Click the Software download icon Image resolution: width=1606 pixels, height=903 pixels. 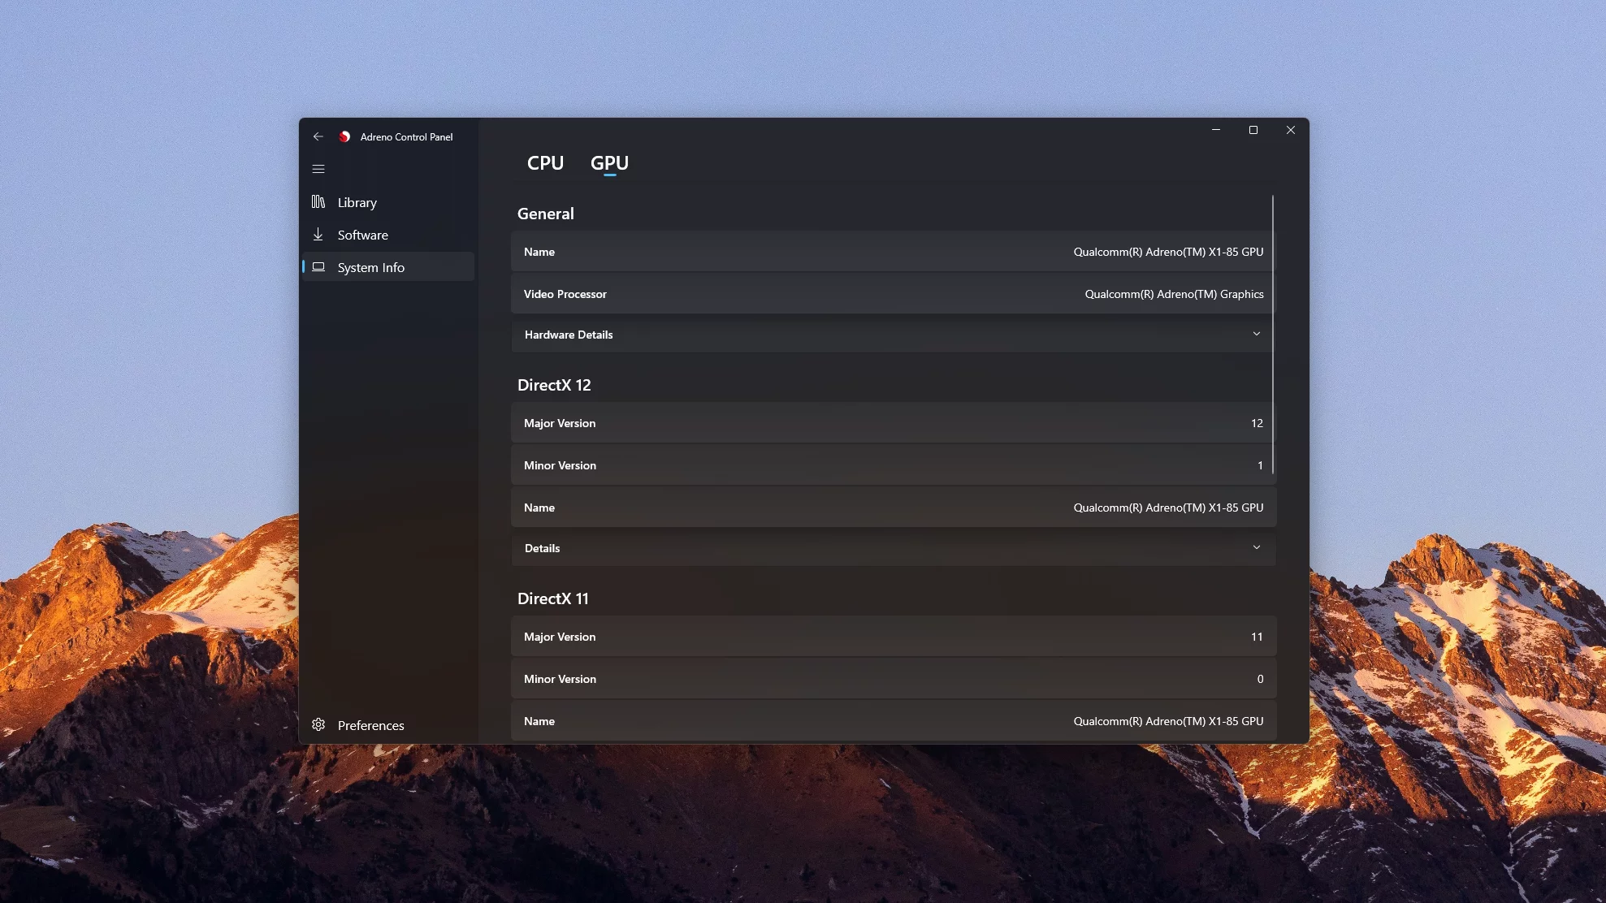point(318,234)
